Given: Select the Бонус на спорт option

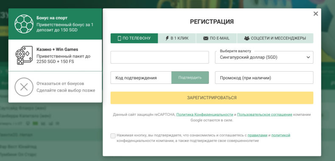Looking at the screenshot, I should tap(55, 24).
